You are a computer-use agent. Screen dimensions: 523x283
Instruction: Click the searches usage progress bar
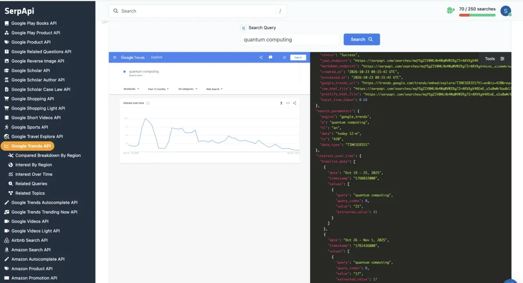(477, 15)
